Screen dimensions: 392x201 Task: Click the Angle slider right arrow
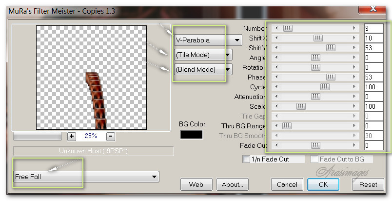click(x=354, y=58)
